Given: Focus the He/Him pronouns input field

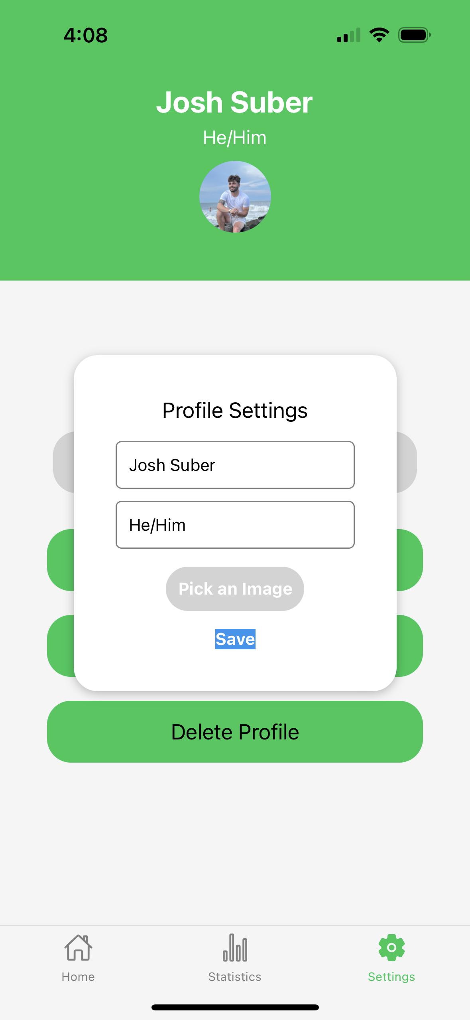Looking at the screenshot, I should coord(235,525).
